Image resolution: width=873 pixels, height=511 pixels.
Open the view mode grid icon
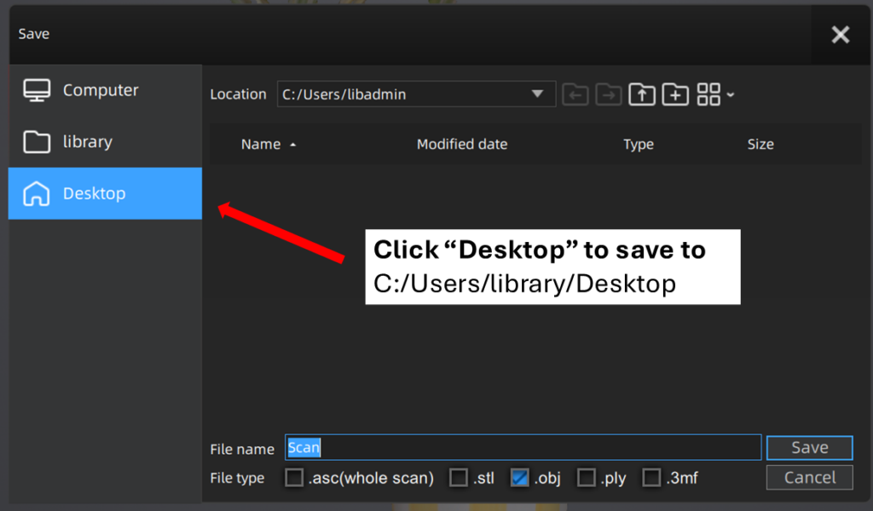click(708, 95)
